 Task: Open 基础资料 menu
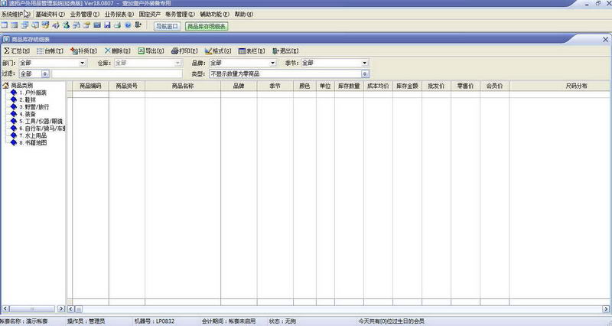50,14
